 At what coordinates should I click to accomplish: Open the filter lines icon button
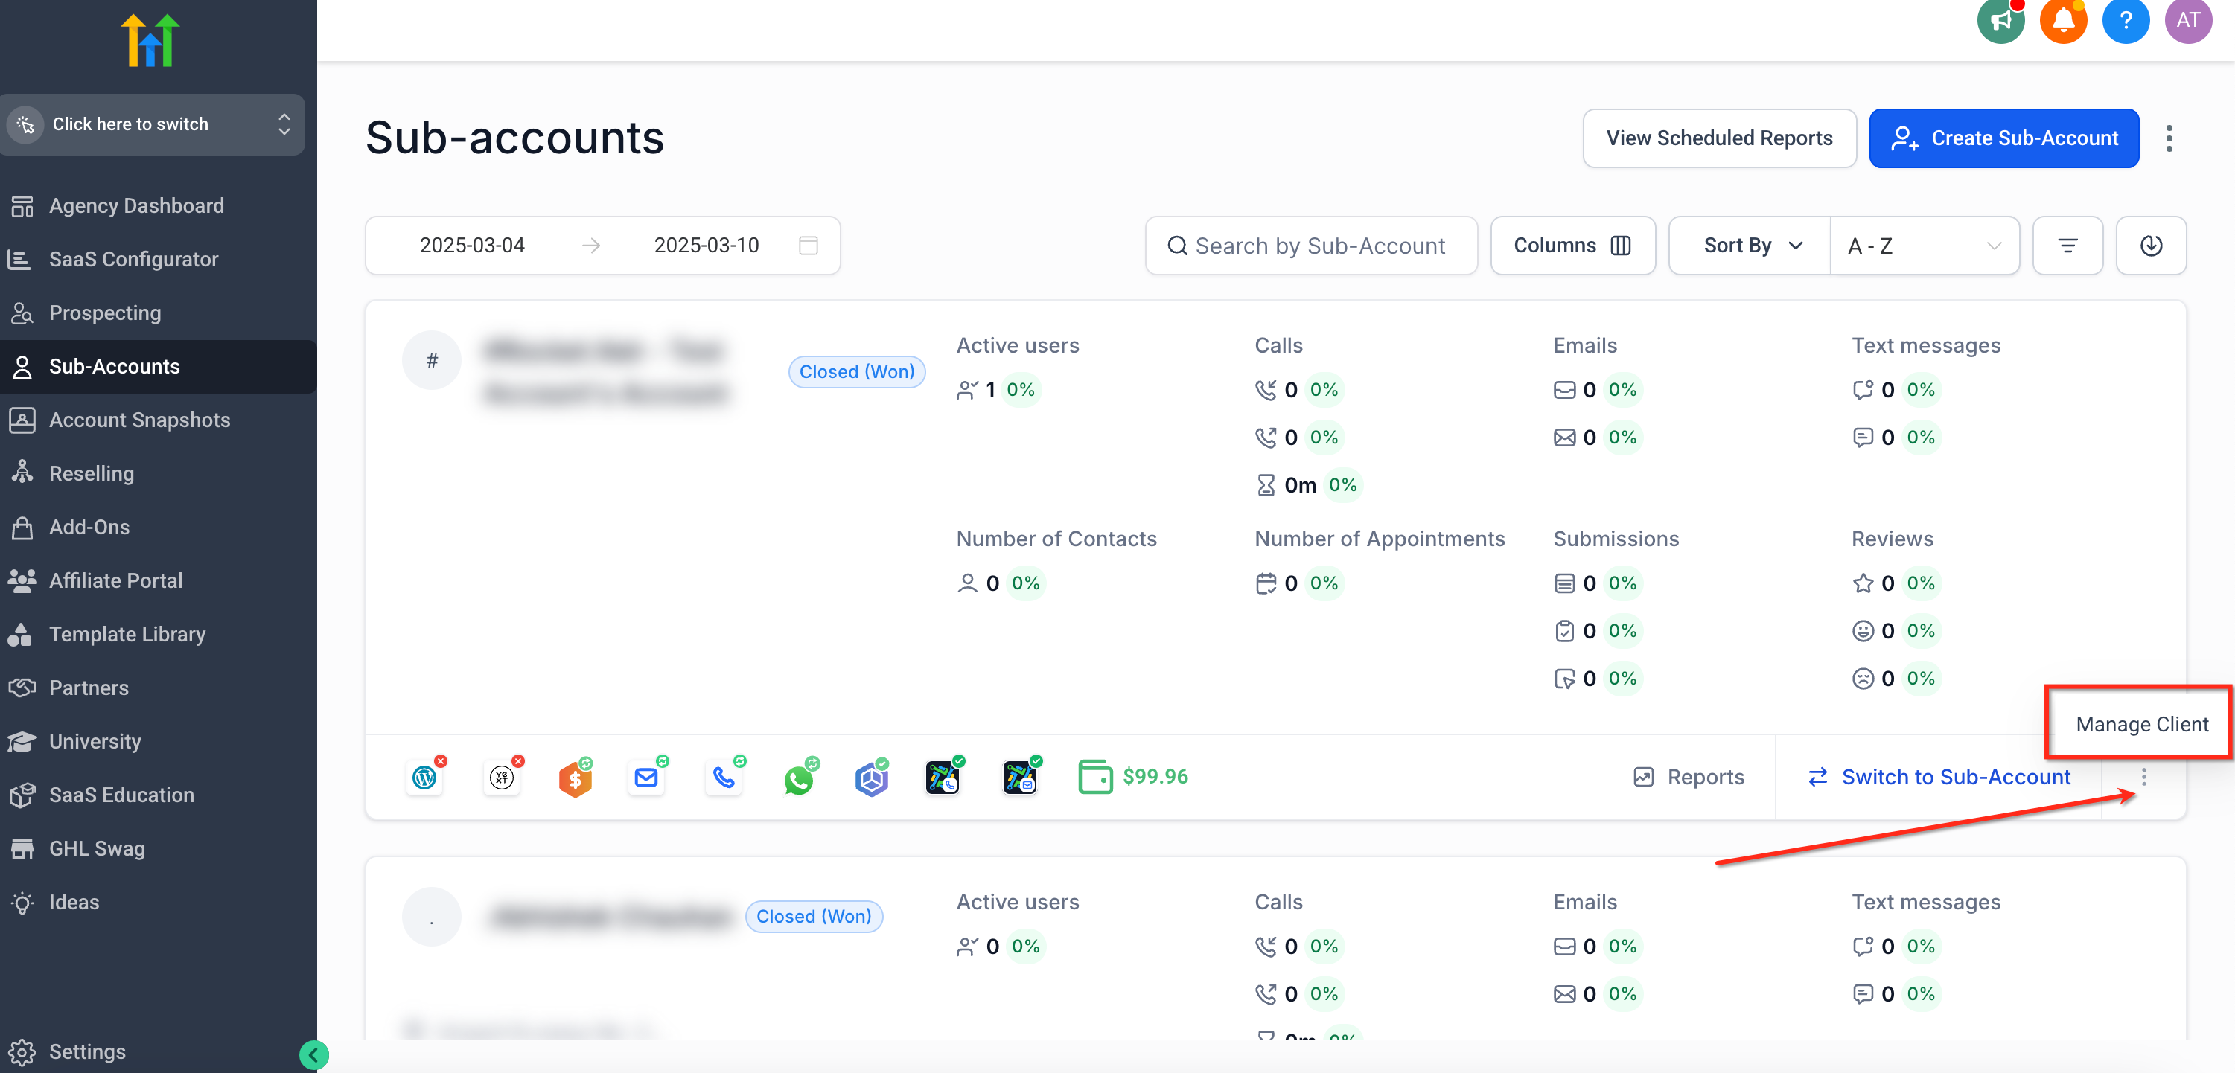(x=2067, y=246)
